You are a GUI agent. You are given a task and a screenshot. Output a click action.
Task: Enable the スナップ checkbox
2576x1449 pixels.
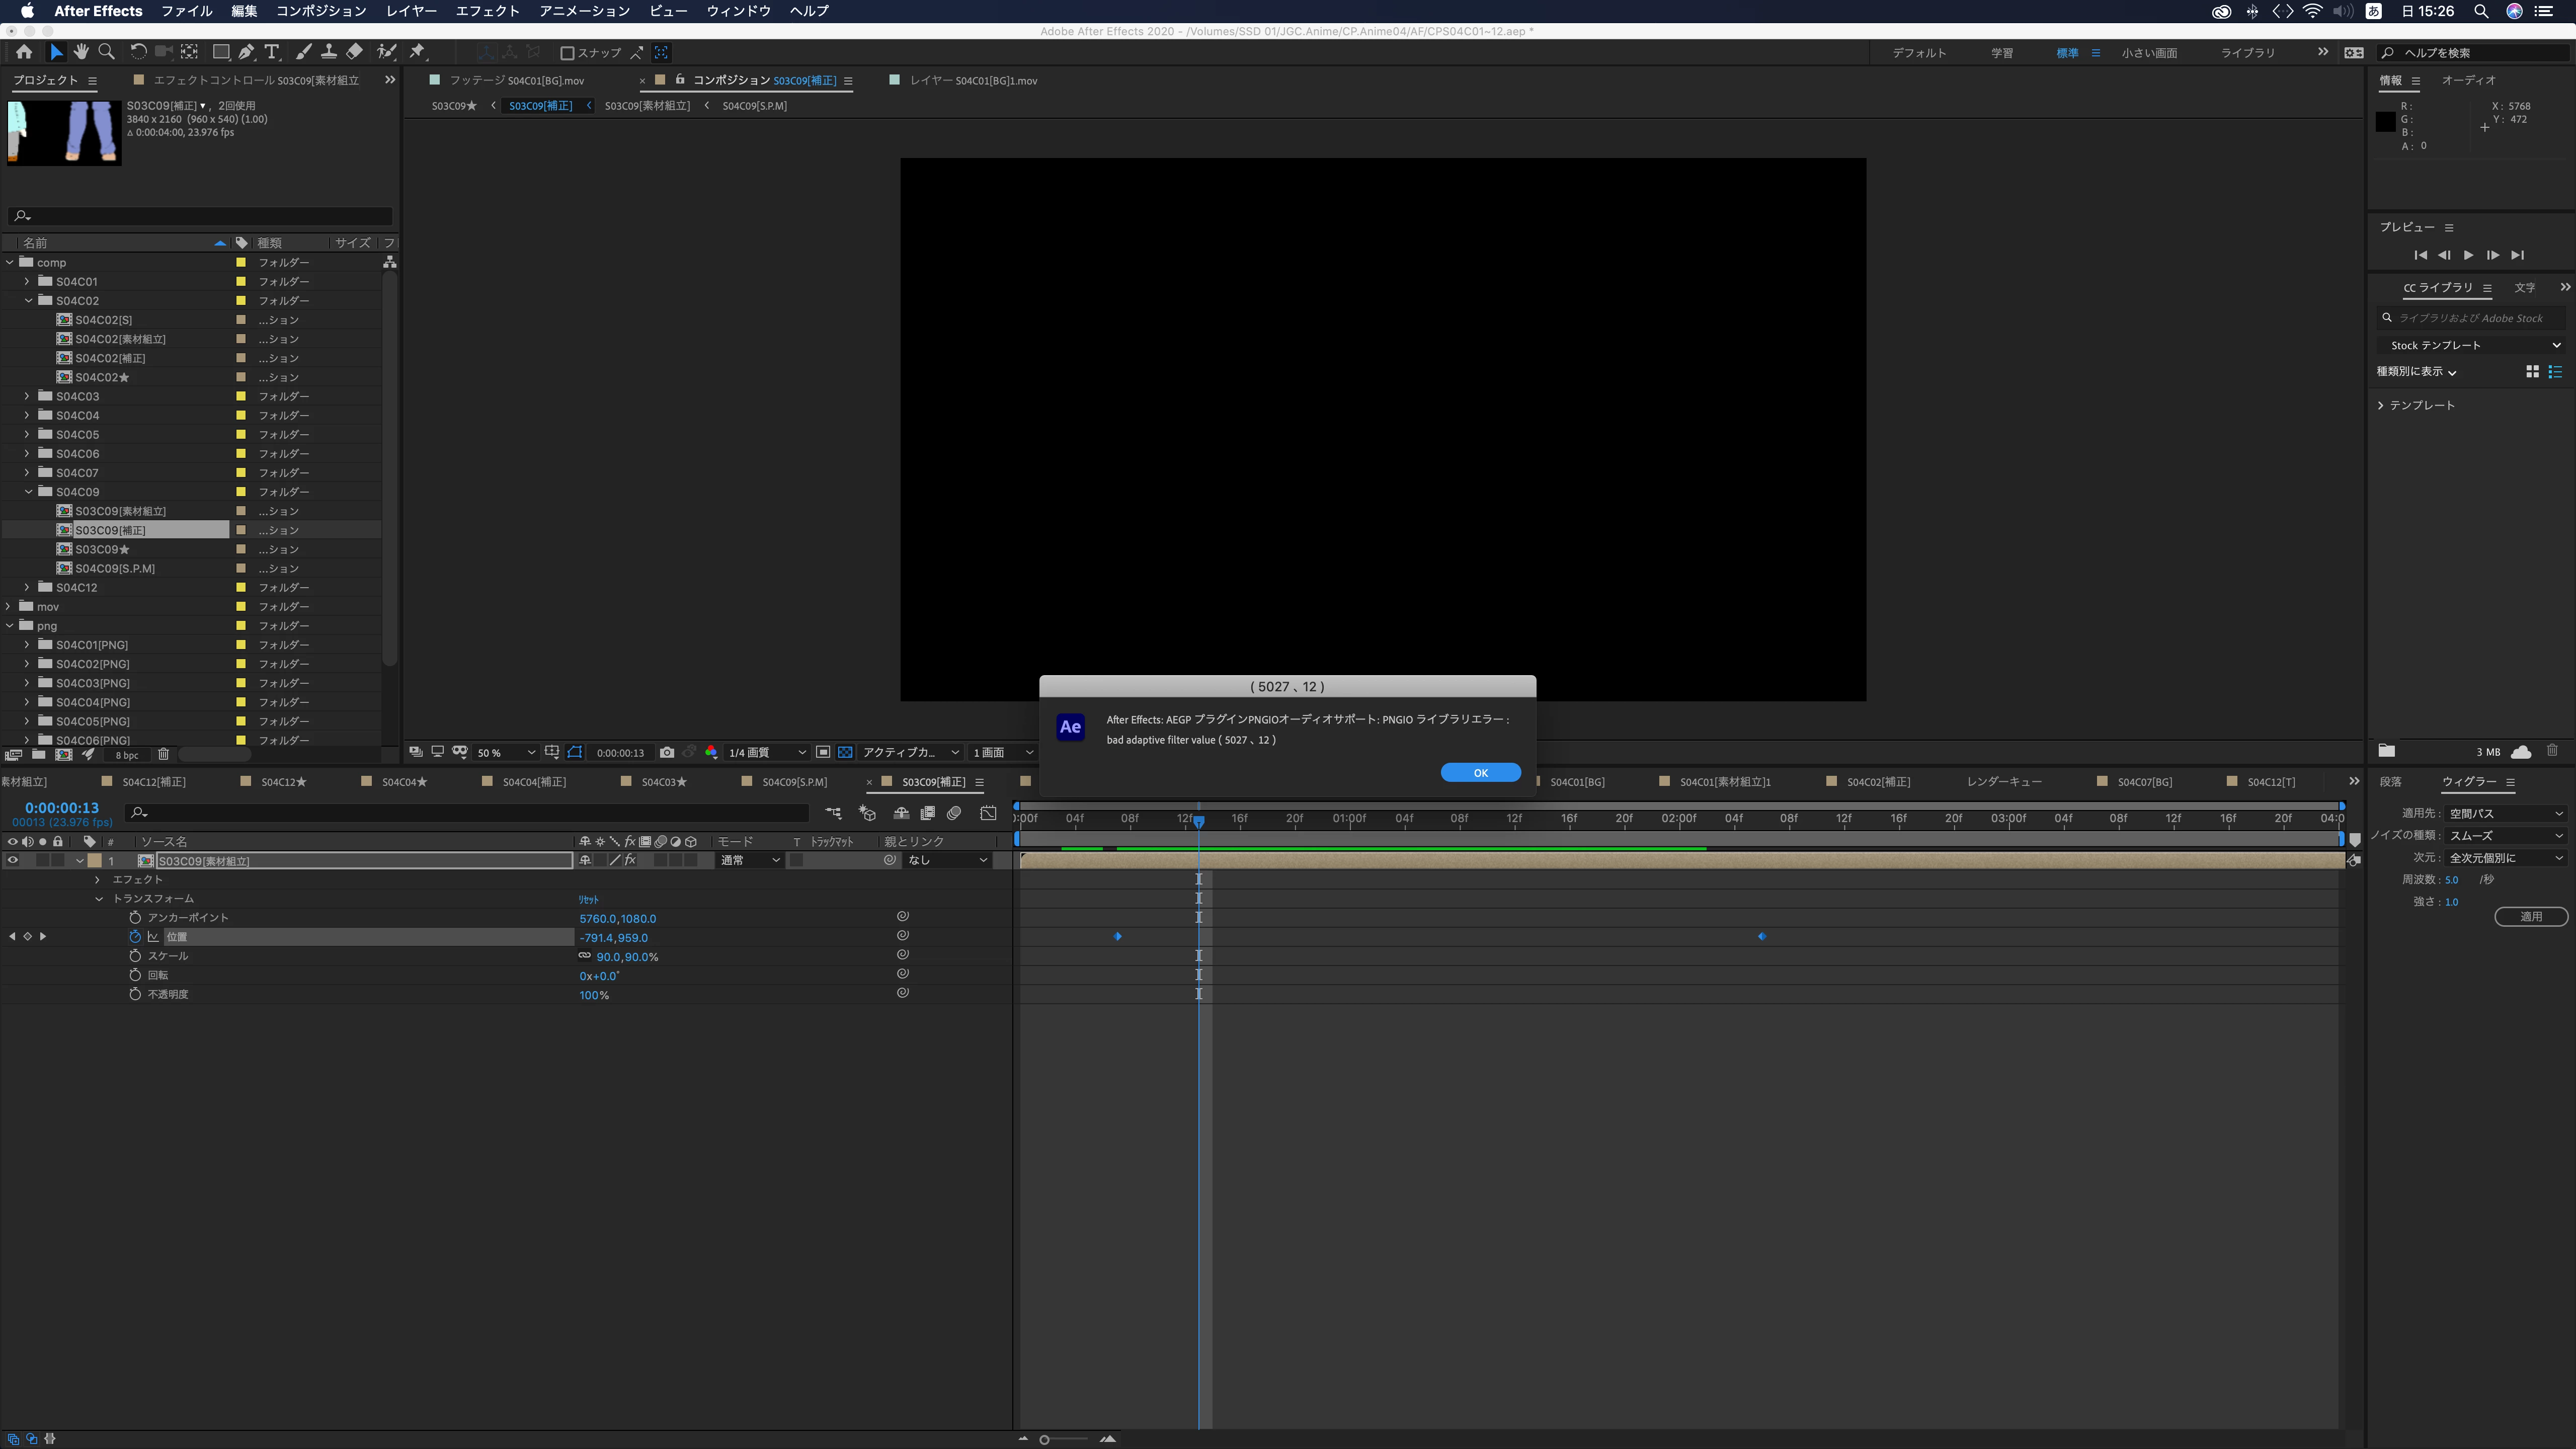[567, 53]
